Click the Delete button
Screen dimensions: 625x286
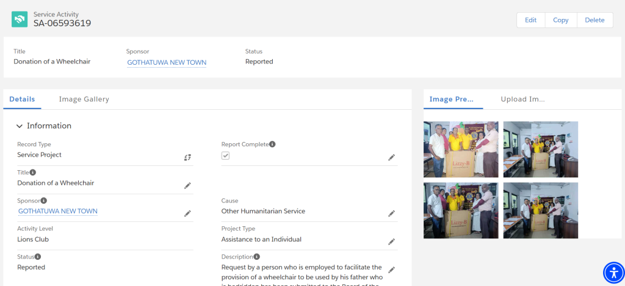tap(594, 20)
